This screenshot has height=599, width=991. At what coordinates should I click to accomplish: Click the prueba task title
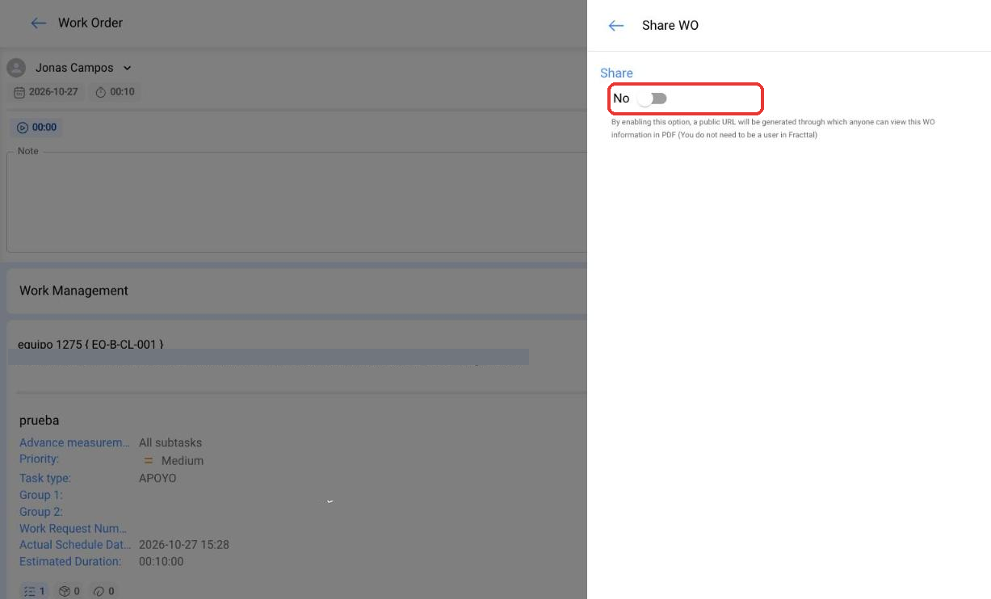click(39, 421)
